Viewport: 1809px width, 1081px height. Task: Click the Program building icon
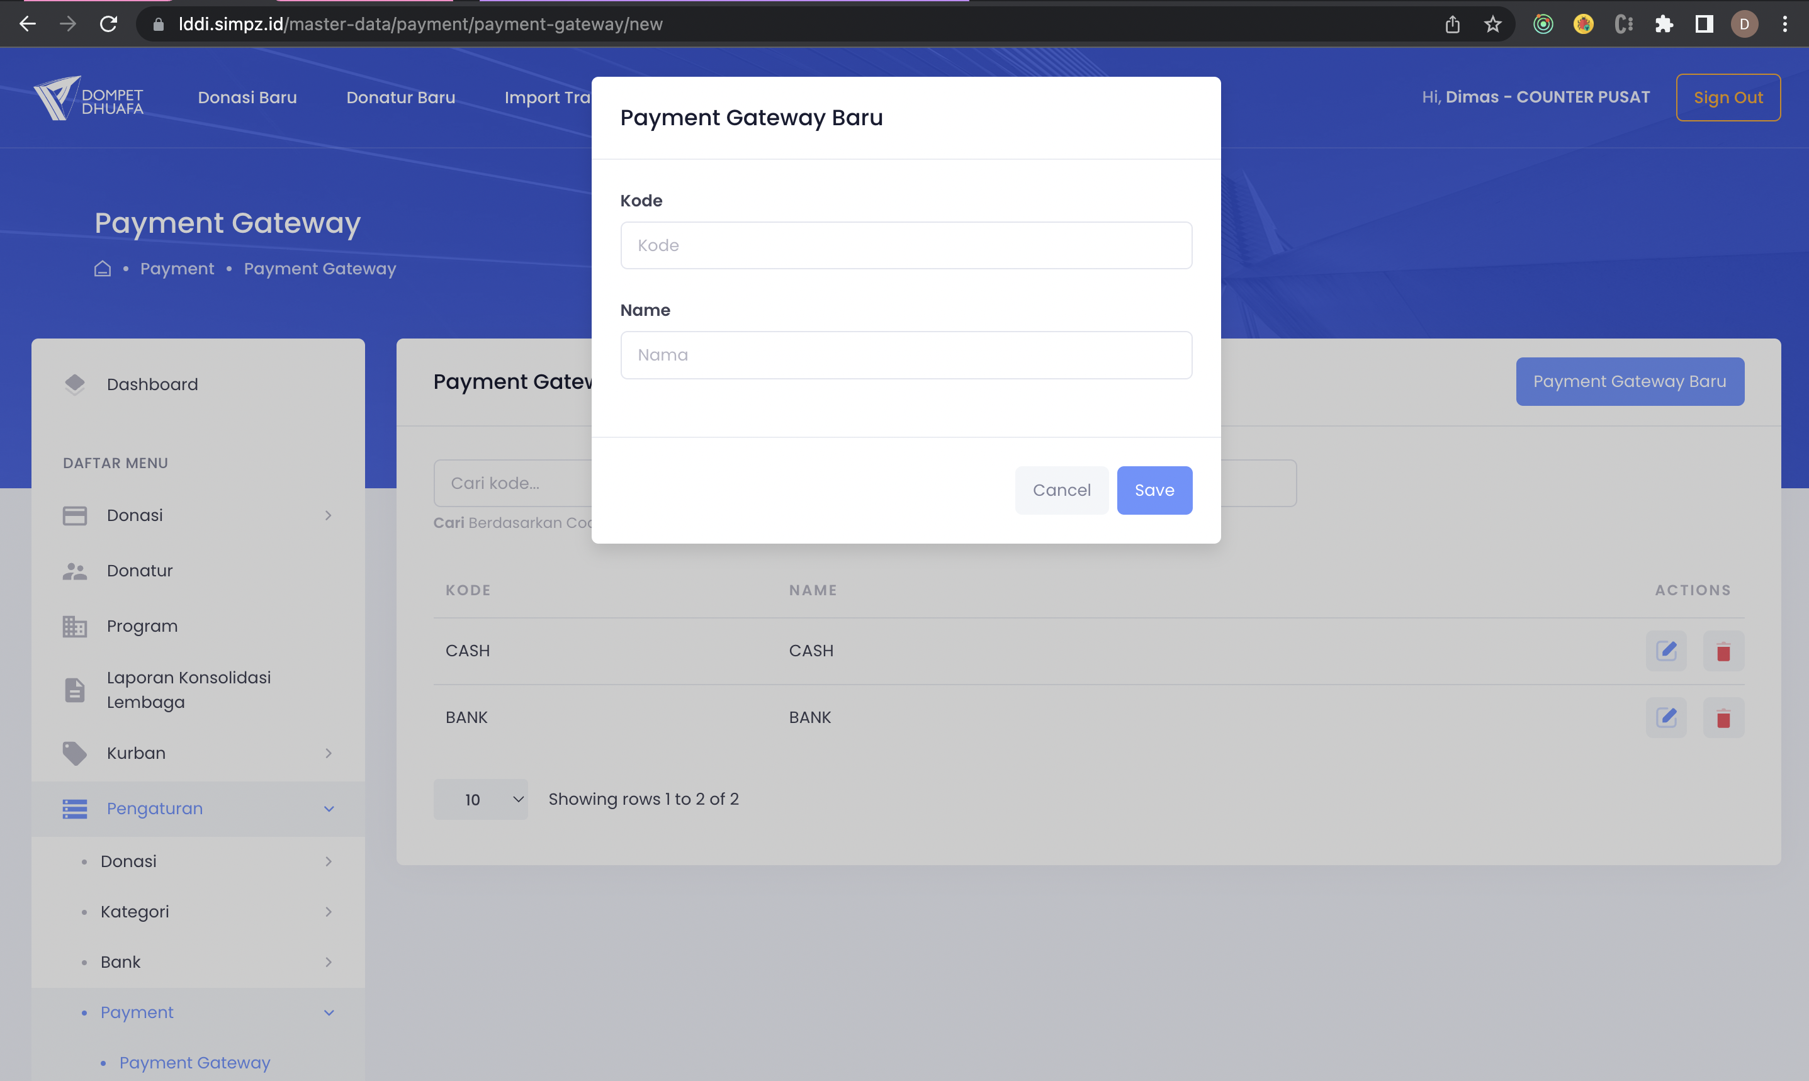pyautogui.click(x=75, y=625)
